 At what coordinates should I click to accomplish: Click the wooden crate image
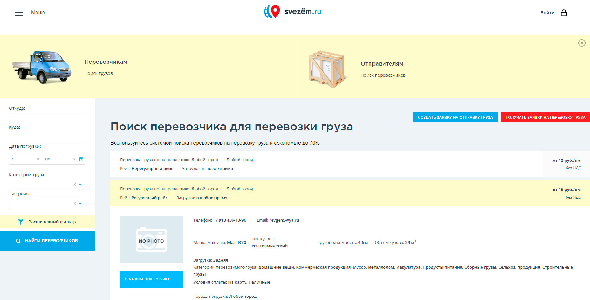326,69
